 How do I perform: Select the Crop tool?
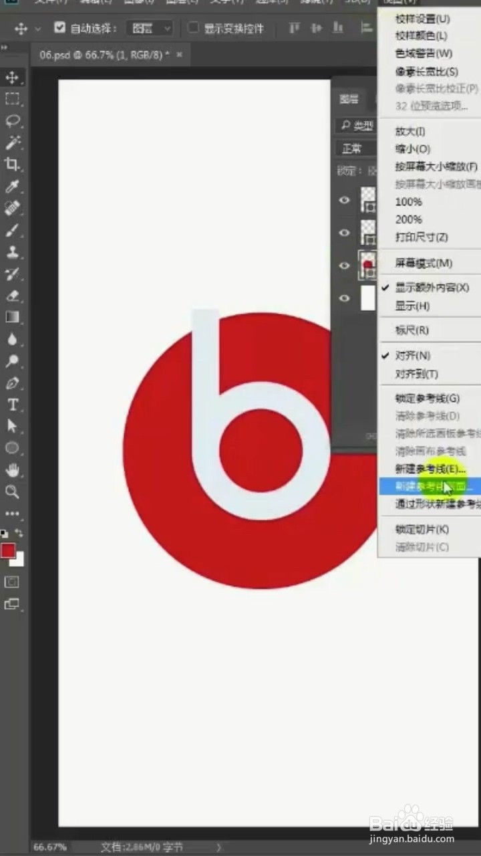point(12,165)
